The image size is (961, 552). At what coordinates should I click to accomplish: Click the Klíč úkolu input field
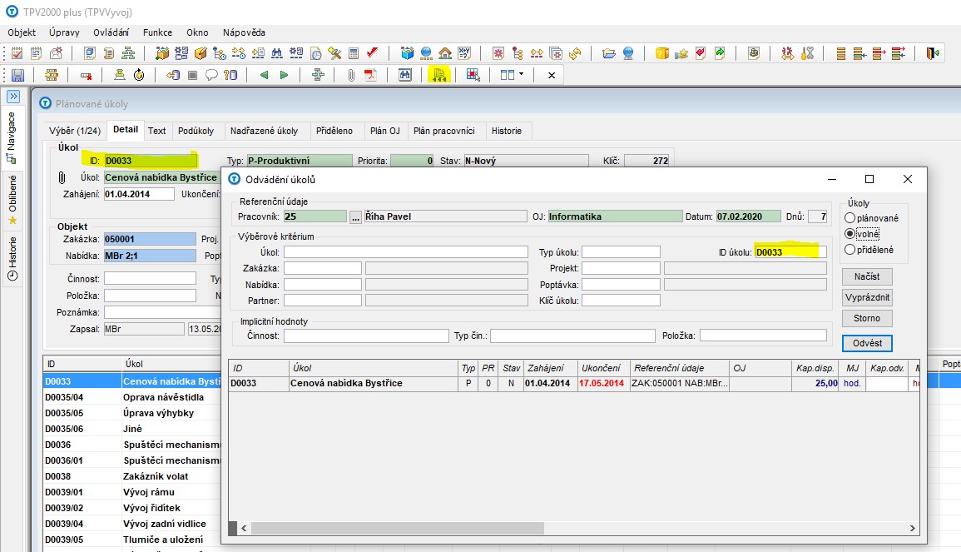[621, 301]
